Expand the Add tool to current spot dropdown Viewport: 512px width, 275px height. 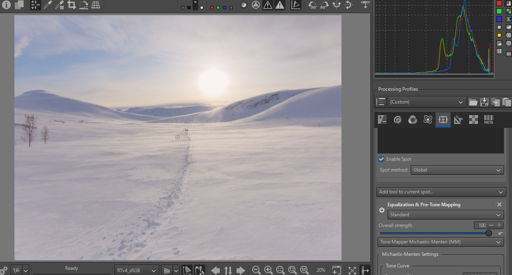click(x=441, y=192)
